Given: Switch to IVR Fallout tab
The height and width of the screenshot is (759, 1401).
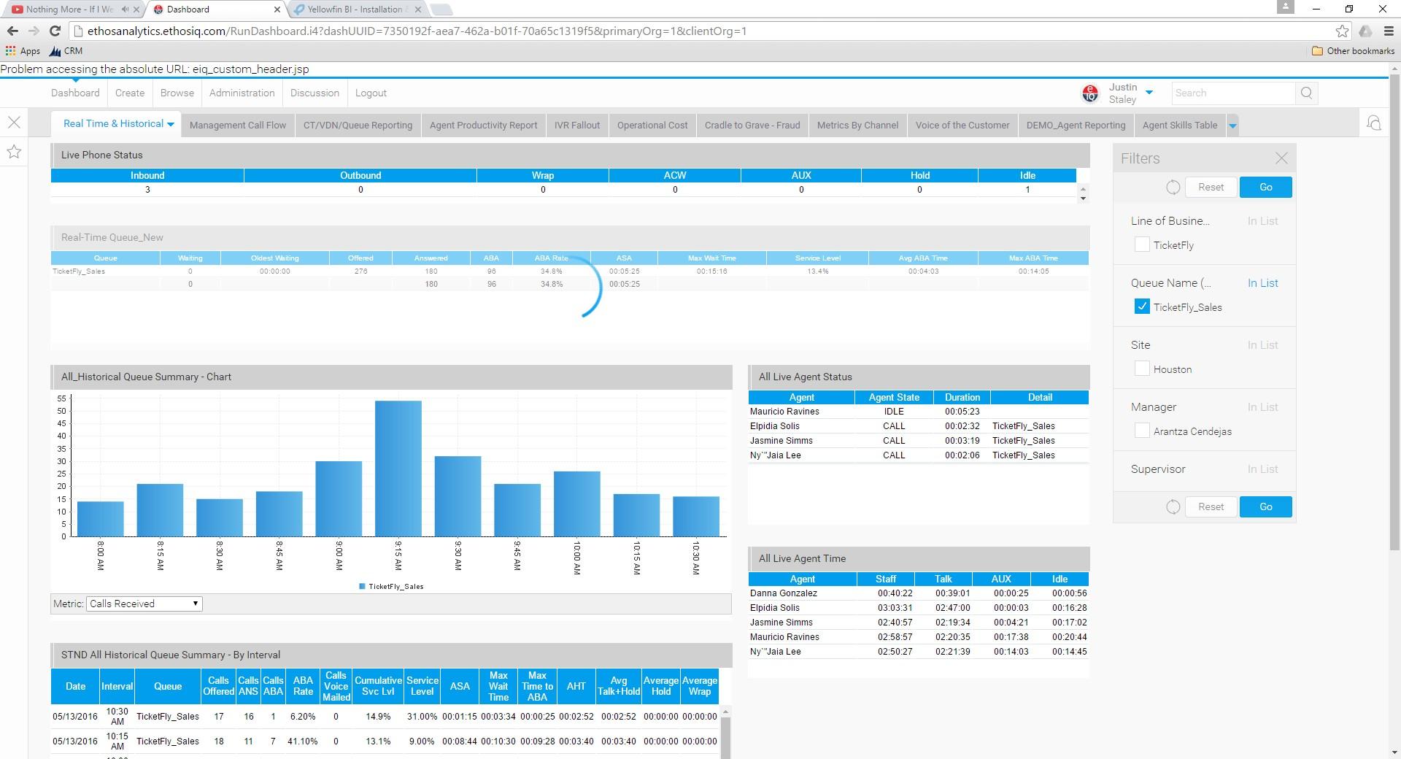Looking at the screenshot, I should point(577,126).
